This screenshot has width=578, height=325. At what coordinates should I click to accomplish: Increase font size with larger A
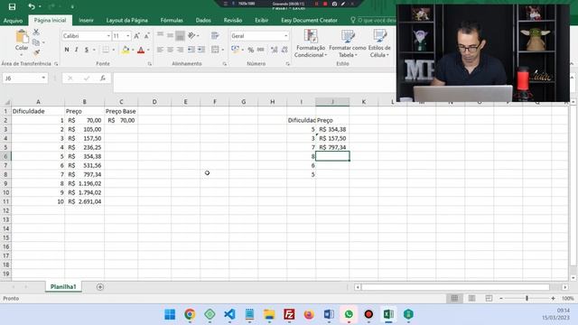136,36
